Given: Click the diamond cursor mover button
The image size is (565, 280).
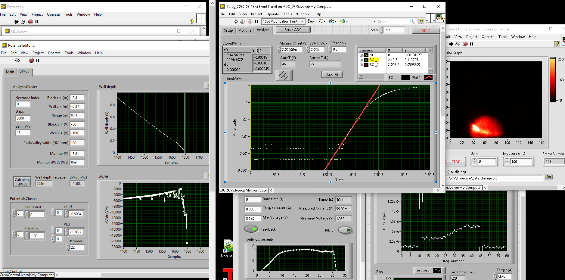Looking at the screenshot, I should (284, 76).
